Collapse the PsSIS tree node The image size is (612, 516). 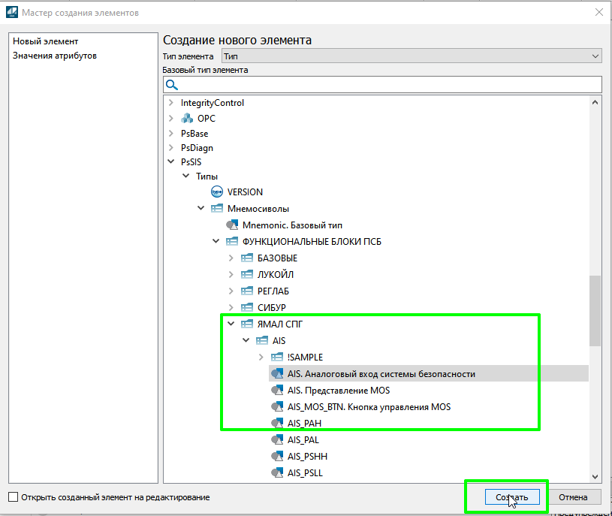tap(171, 162)
